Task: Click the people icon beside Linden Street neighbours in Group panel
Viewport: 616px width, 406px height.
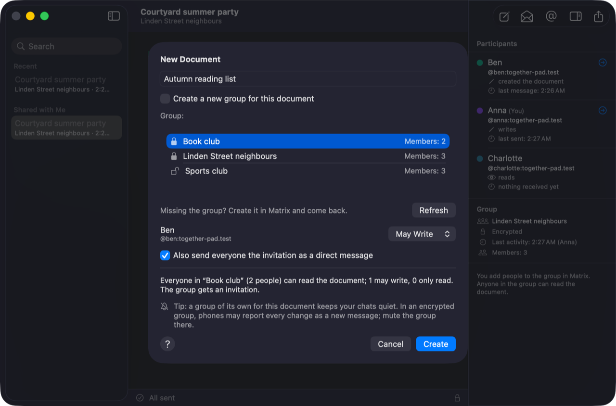Action: [x=483, y=221]
